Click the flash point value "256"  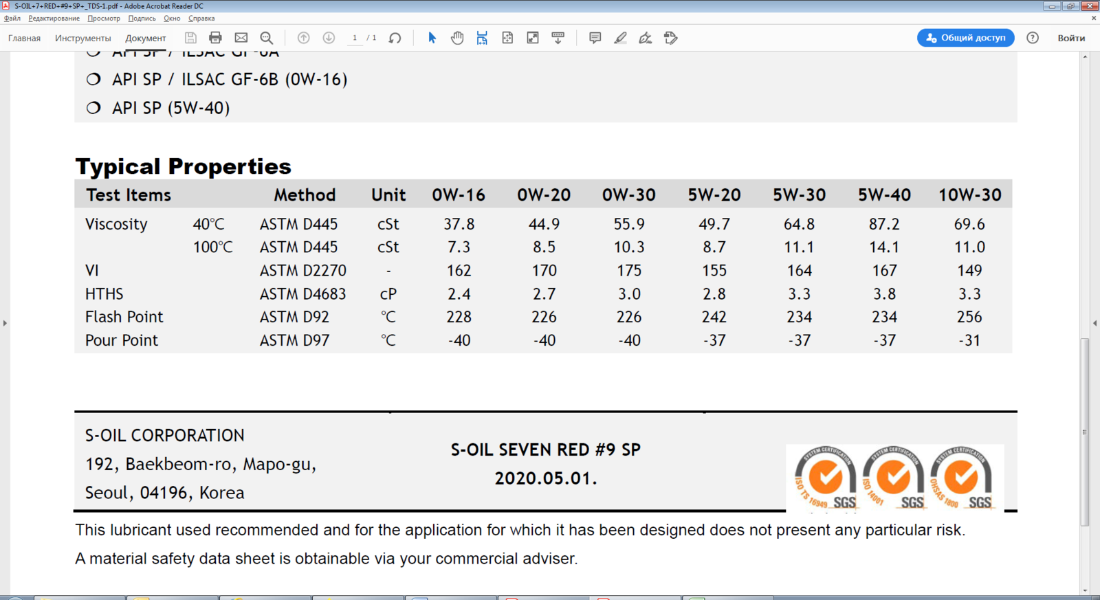coord(969,317)
